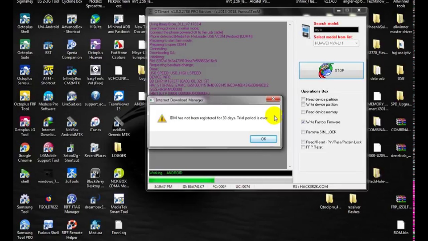Open the EasyTools Vol (Free) icon
The image size is (428, 241).
[x=95, y=75]
